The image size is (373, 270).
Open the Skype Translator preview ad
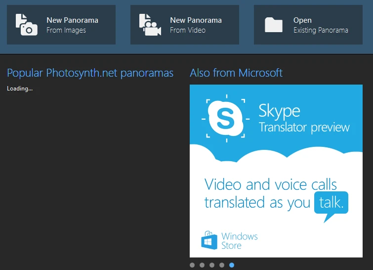[276, 171]
